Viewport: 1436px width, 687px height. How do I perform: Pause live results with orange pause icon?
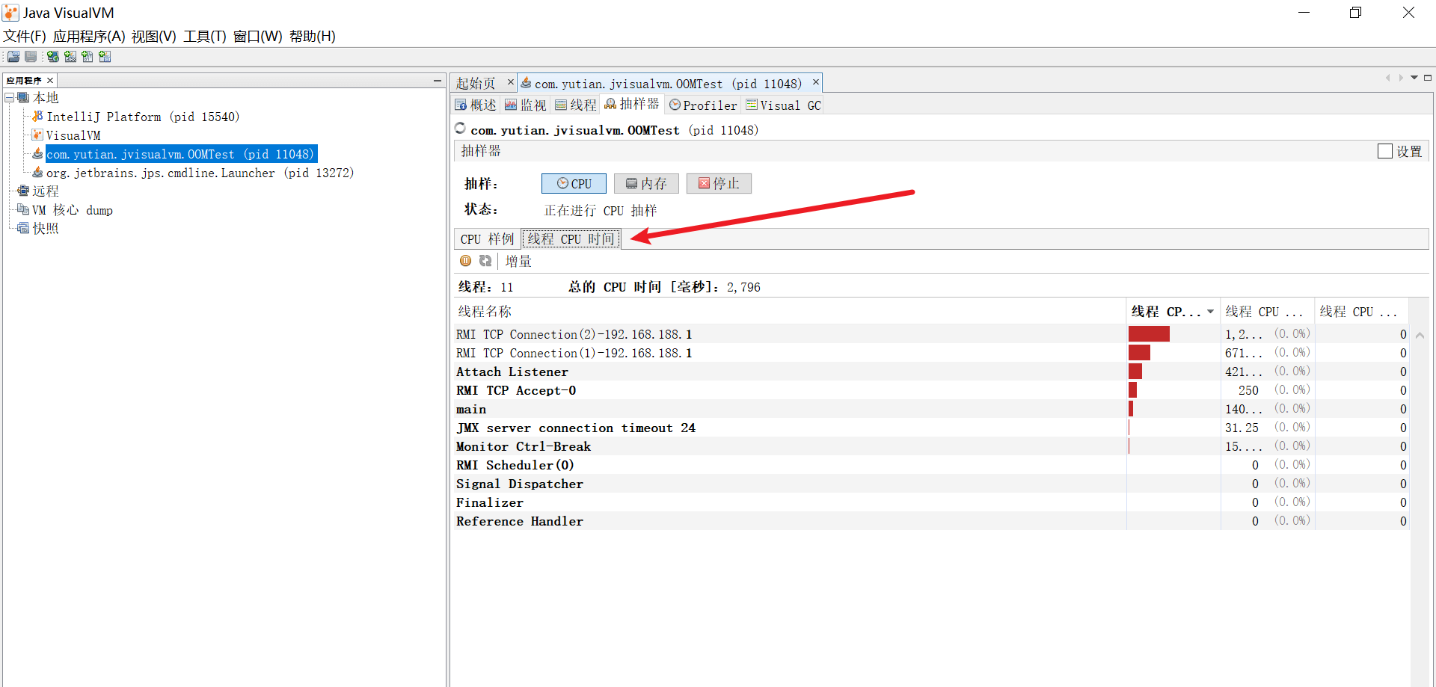tap(465, 261)
